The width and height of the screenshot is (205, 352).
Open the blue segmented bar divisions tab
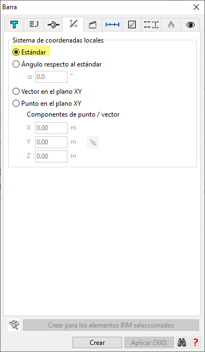click(x=112, y=25)
